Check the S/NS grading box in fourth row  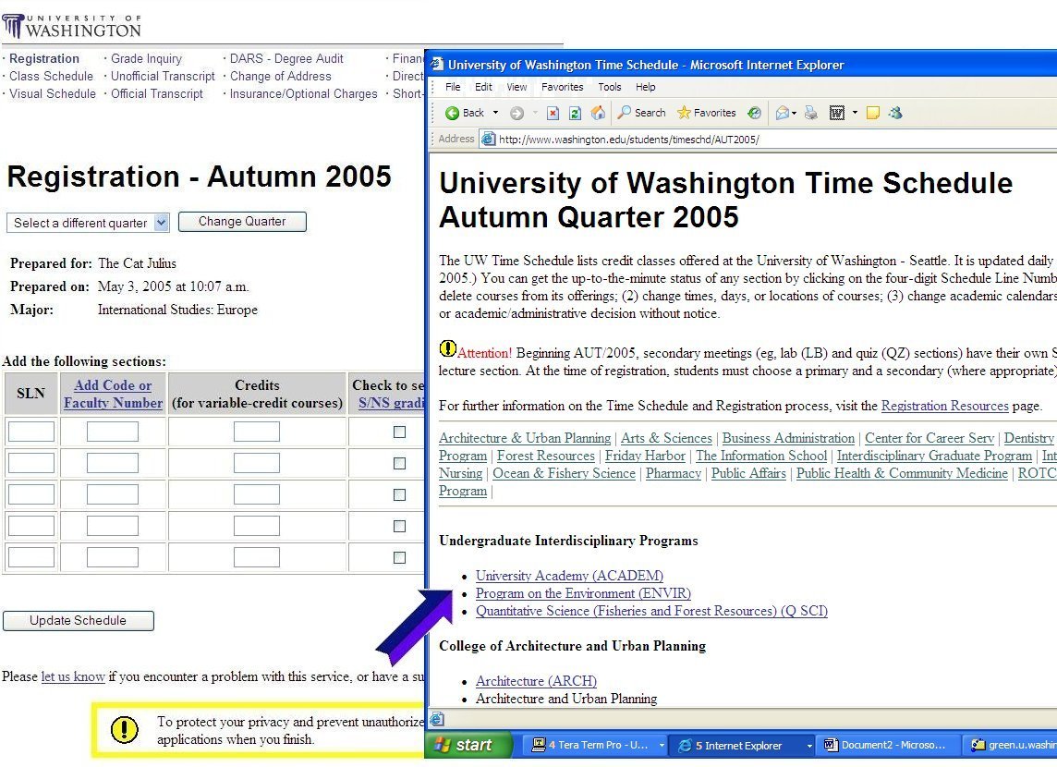pos(400,526)
